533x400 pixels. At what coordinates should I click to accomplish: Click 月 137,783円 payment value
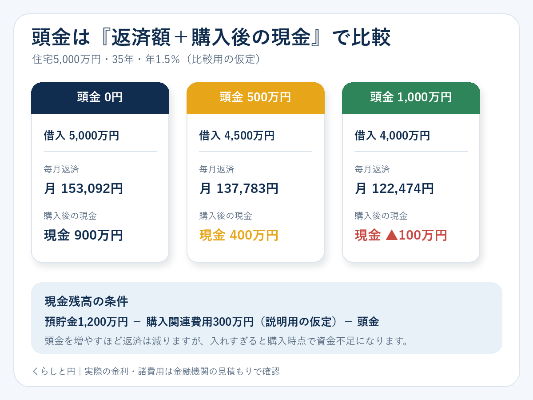pyautogui.click(x=239, y=188)
